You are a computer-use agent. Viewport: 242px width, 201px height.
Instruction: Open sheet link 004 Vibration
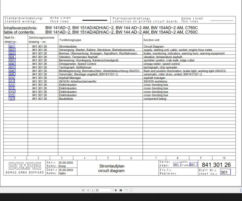pos(12,57)
